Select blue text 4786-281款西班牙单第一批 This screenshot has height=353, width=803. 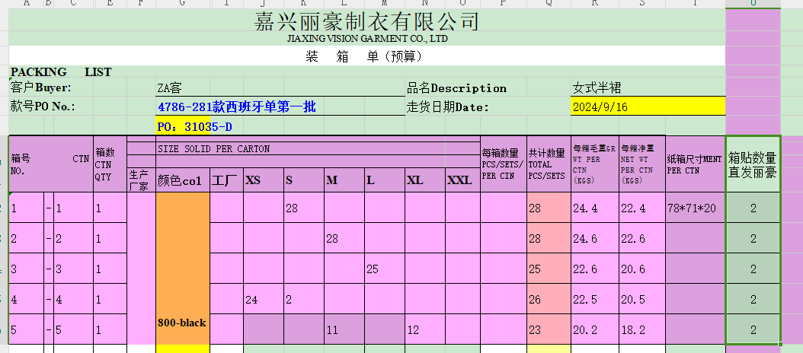click(x=236, y=107)
